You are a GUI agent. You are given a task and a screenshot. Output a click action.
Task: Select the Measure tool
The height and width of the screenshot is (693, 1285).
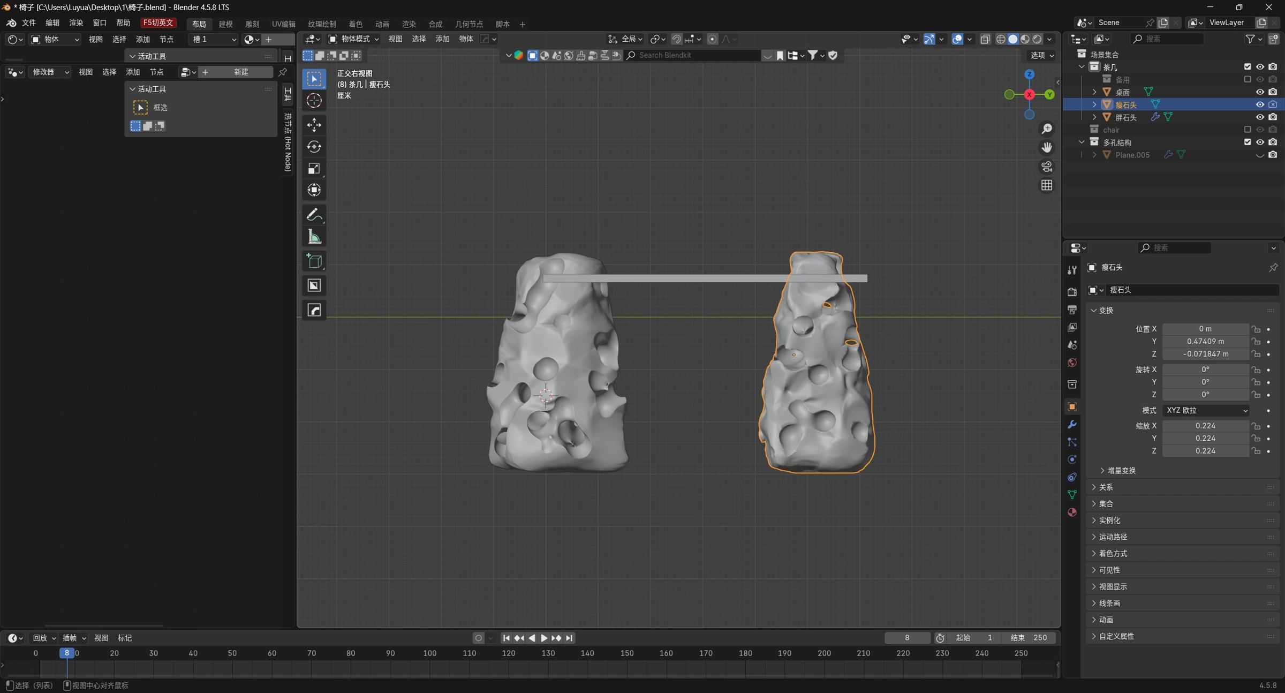pyautogui.click(x=314, y=237)
